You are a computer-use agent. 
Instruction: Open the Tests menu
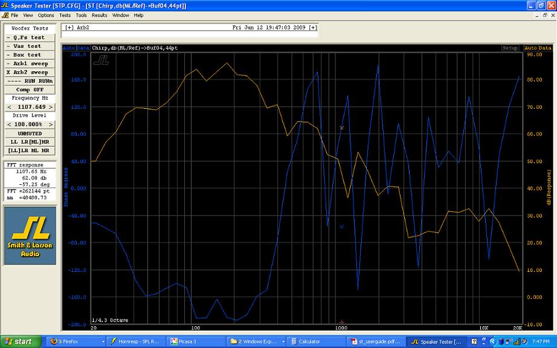pos(65,15)
